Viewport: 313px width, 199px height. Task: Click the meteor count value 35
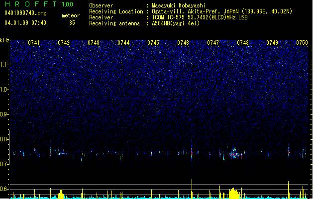[72, 23]
